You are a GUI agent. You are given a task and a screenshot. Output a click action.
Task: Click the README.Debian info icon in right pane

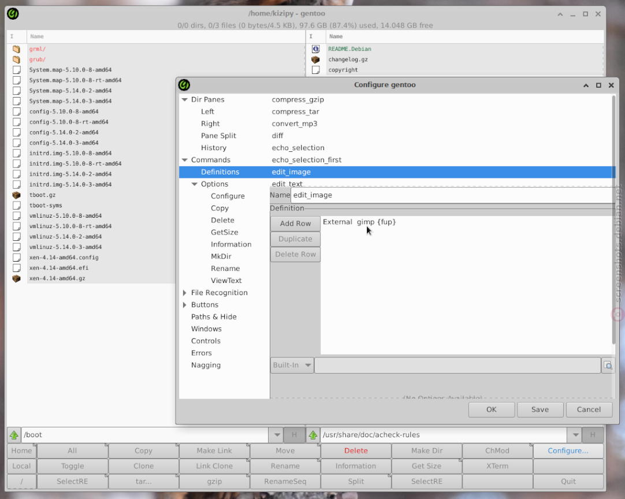point(316,49)
